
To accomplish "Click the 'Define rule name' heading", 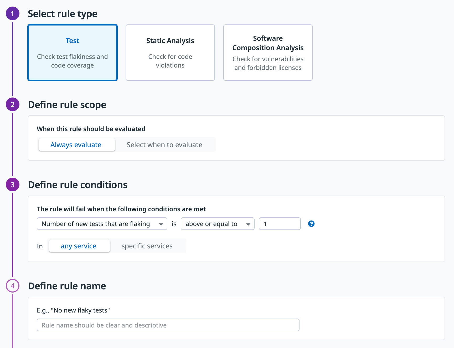I will pos(67,286).
